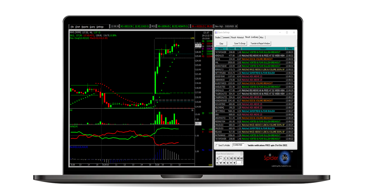Select the weekly (W) chart period
Screen dimensions: 368x196
coord(221,163)
